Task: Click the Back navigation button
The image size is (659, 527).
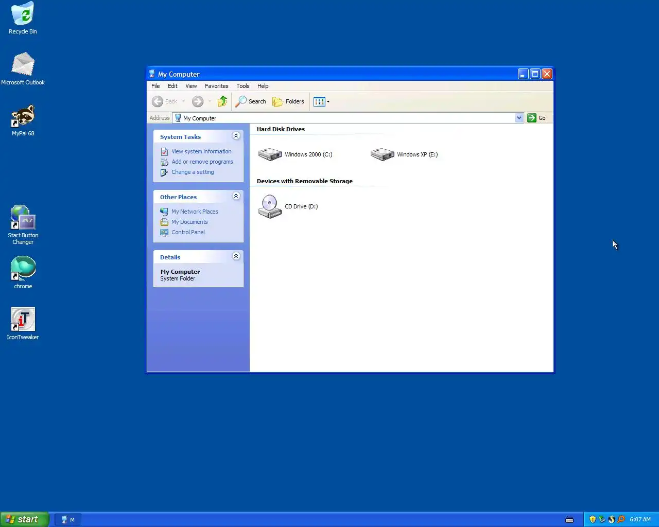Action: (x=165, y=101)
